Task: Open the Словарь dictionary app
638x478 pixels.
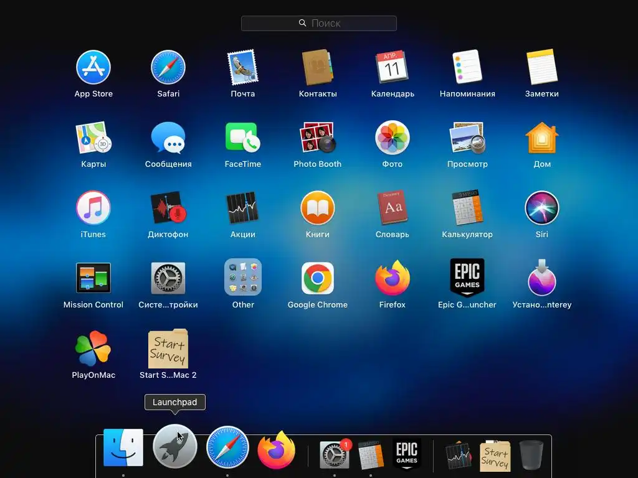Action: point(393,208)
